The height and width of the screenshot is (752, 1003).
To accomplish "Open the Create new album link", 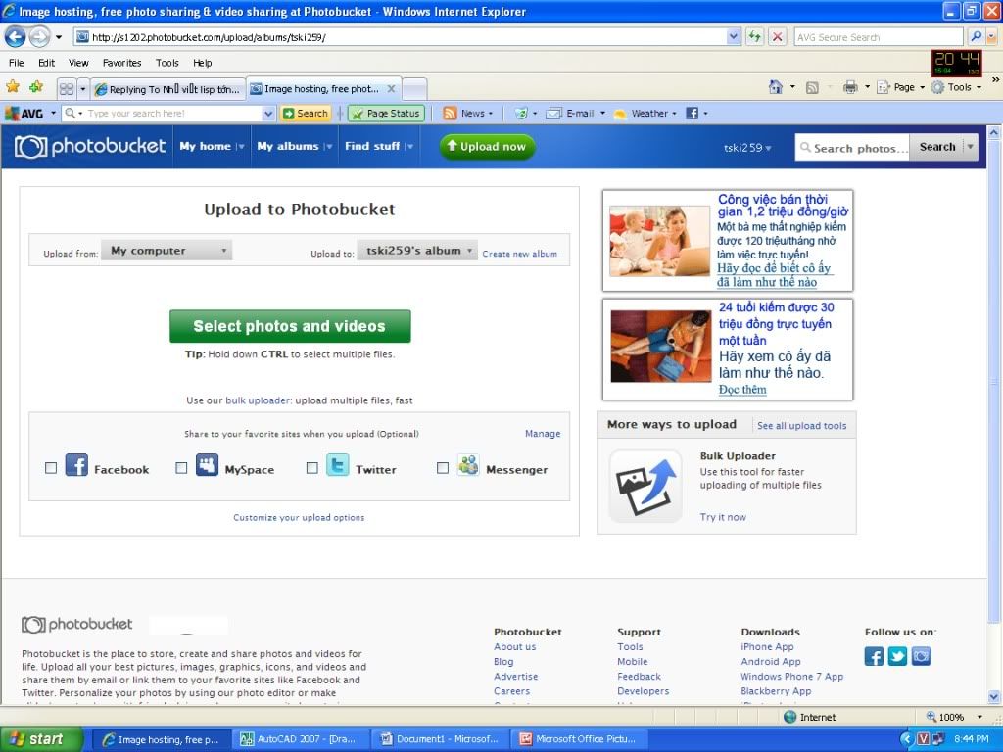I will coord(519,254).
